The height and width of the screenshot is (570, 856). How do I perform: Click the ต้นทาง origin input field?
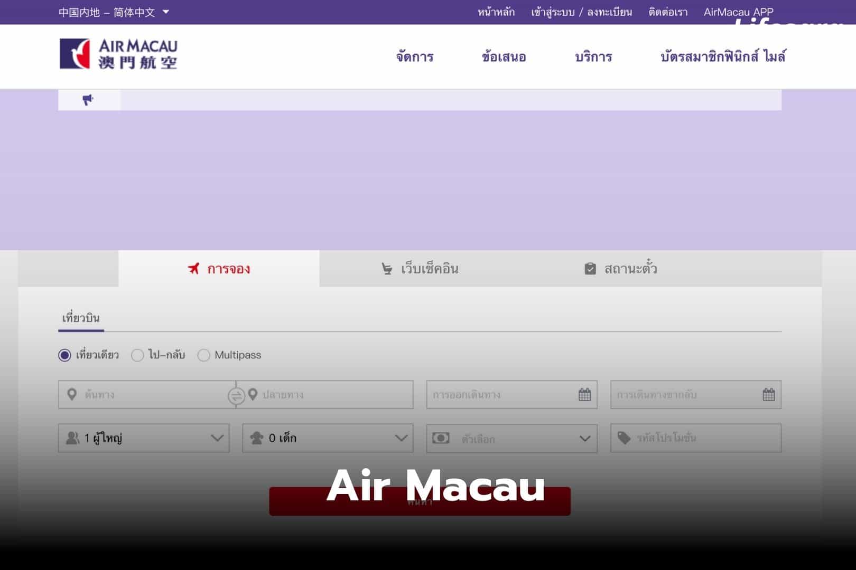click(x=147, y=395)
